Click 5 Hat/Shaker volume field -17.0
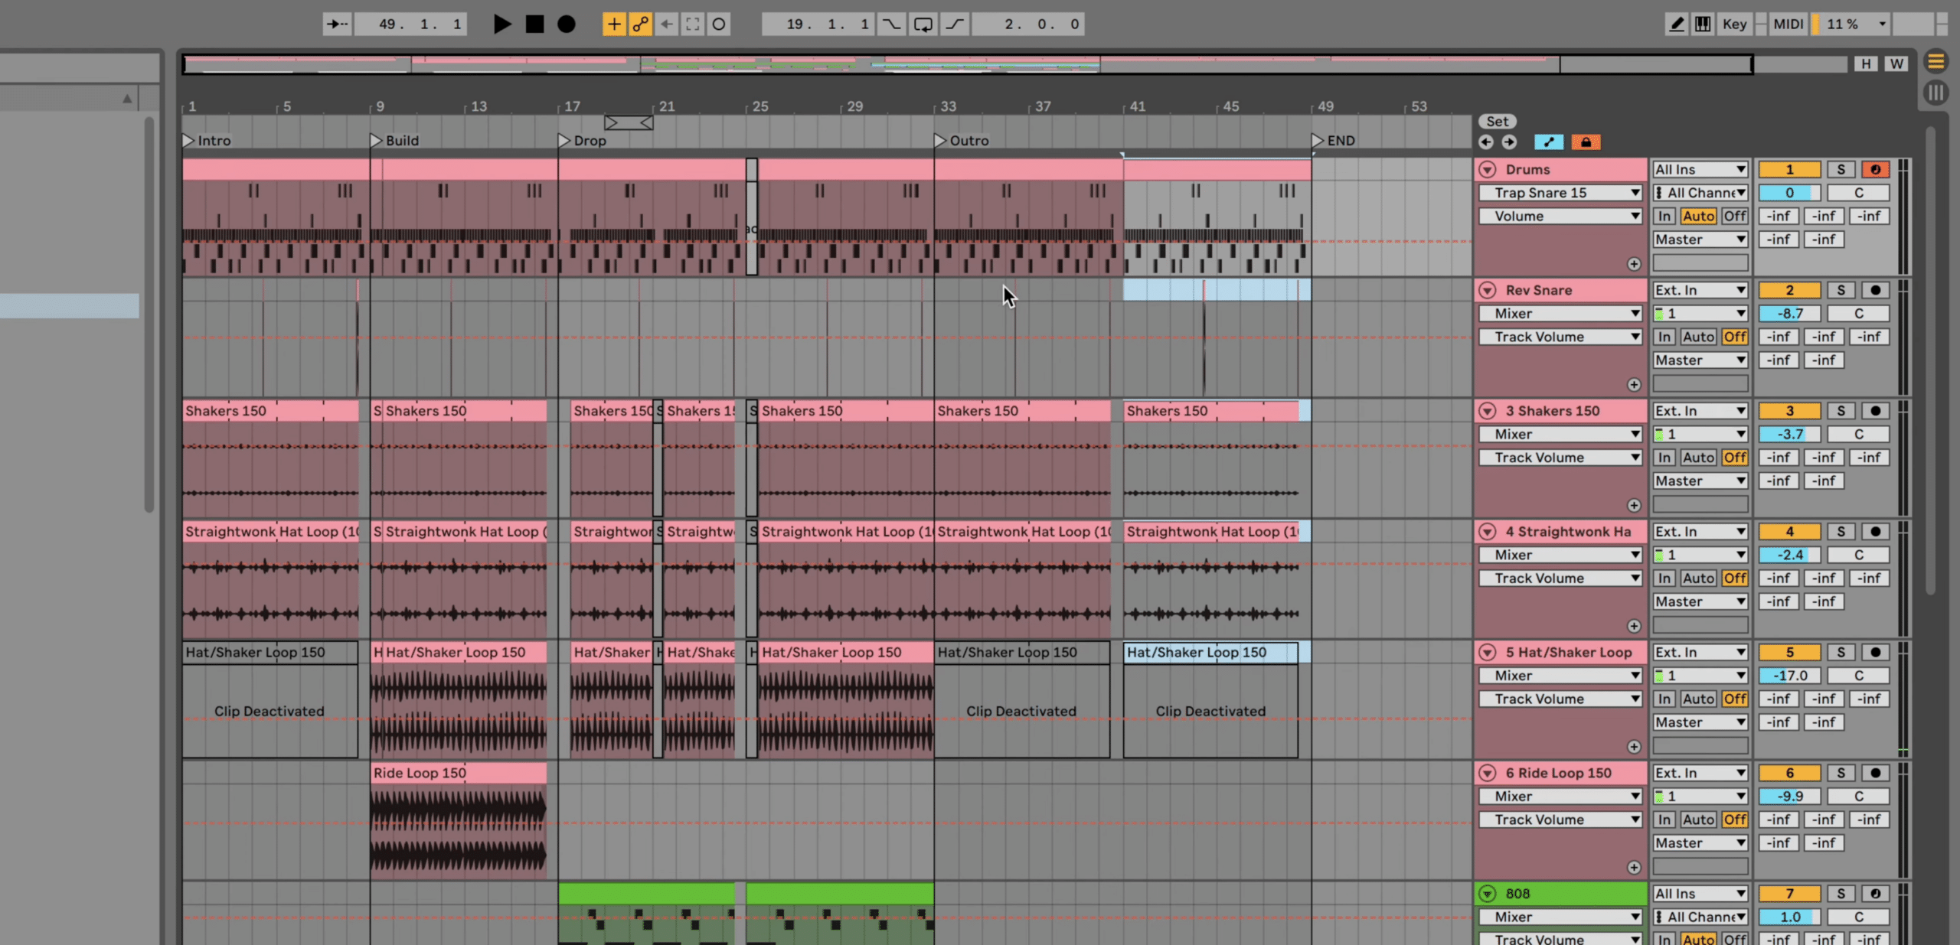Screen dimensions: 1960x945 point(1789,676)
